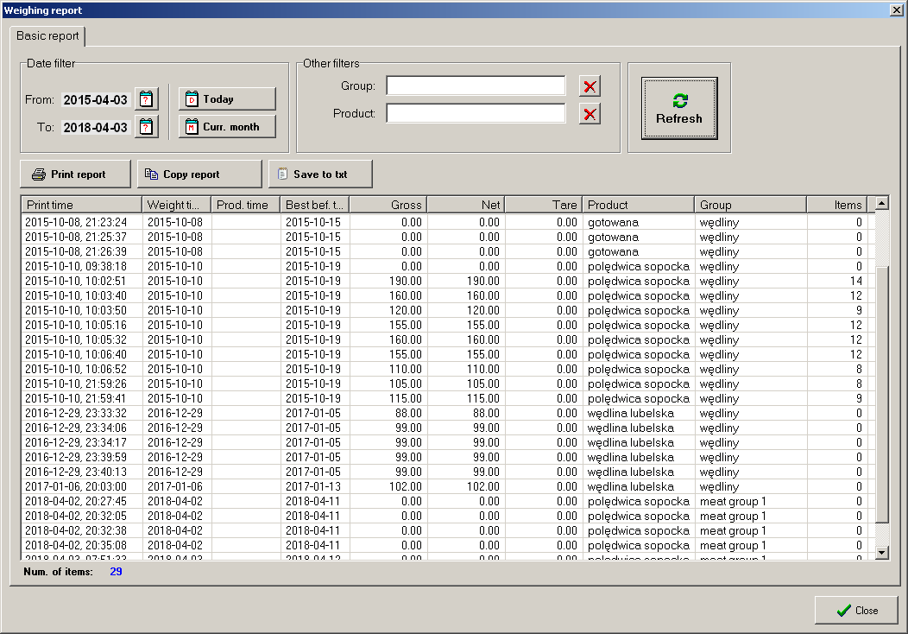Click the Gross value 88.00
Image resolution: width=908 pixels, height=634 pixels.
pos(408,413)
